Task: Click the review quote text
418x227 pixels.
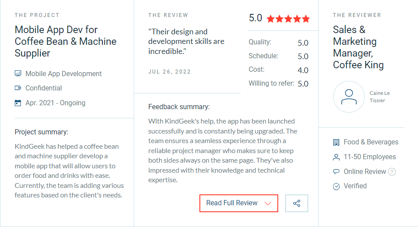Action: click(x=186, y=41)
